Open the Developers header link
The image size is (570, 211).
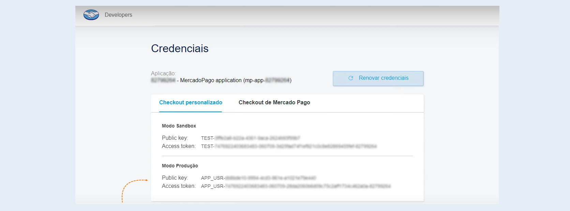[118, 15]
